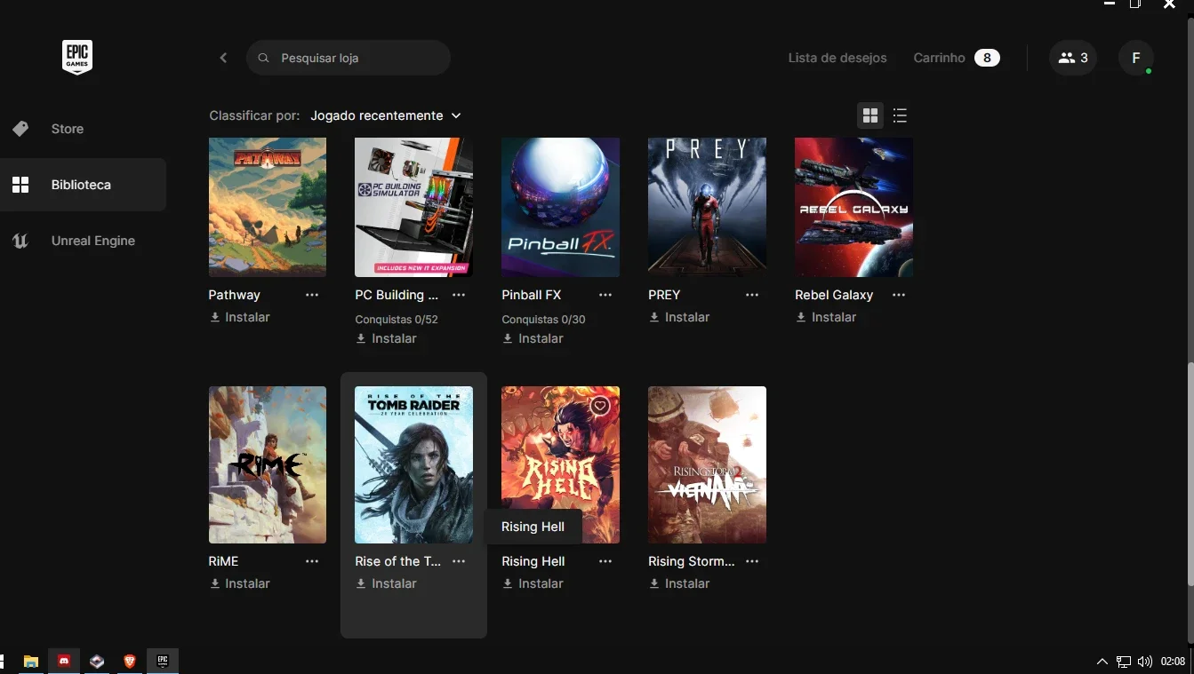Select Biblioteca in the sidebar

click(x=83, y=185)
